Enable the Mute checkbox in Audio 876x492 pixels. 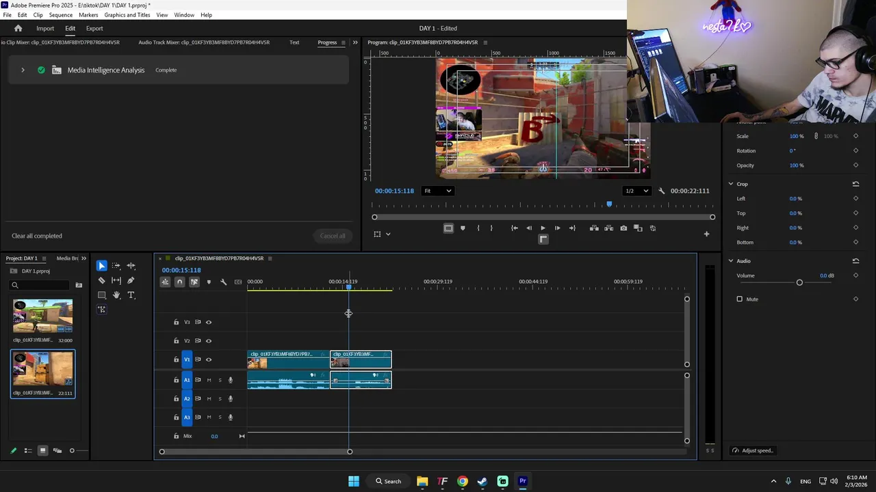pos(739,299)
